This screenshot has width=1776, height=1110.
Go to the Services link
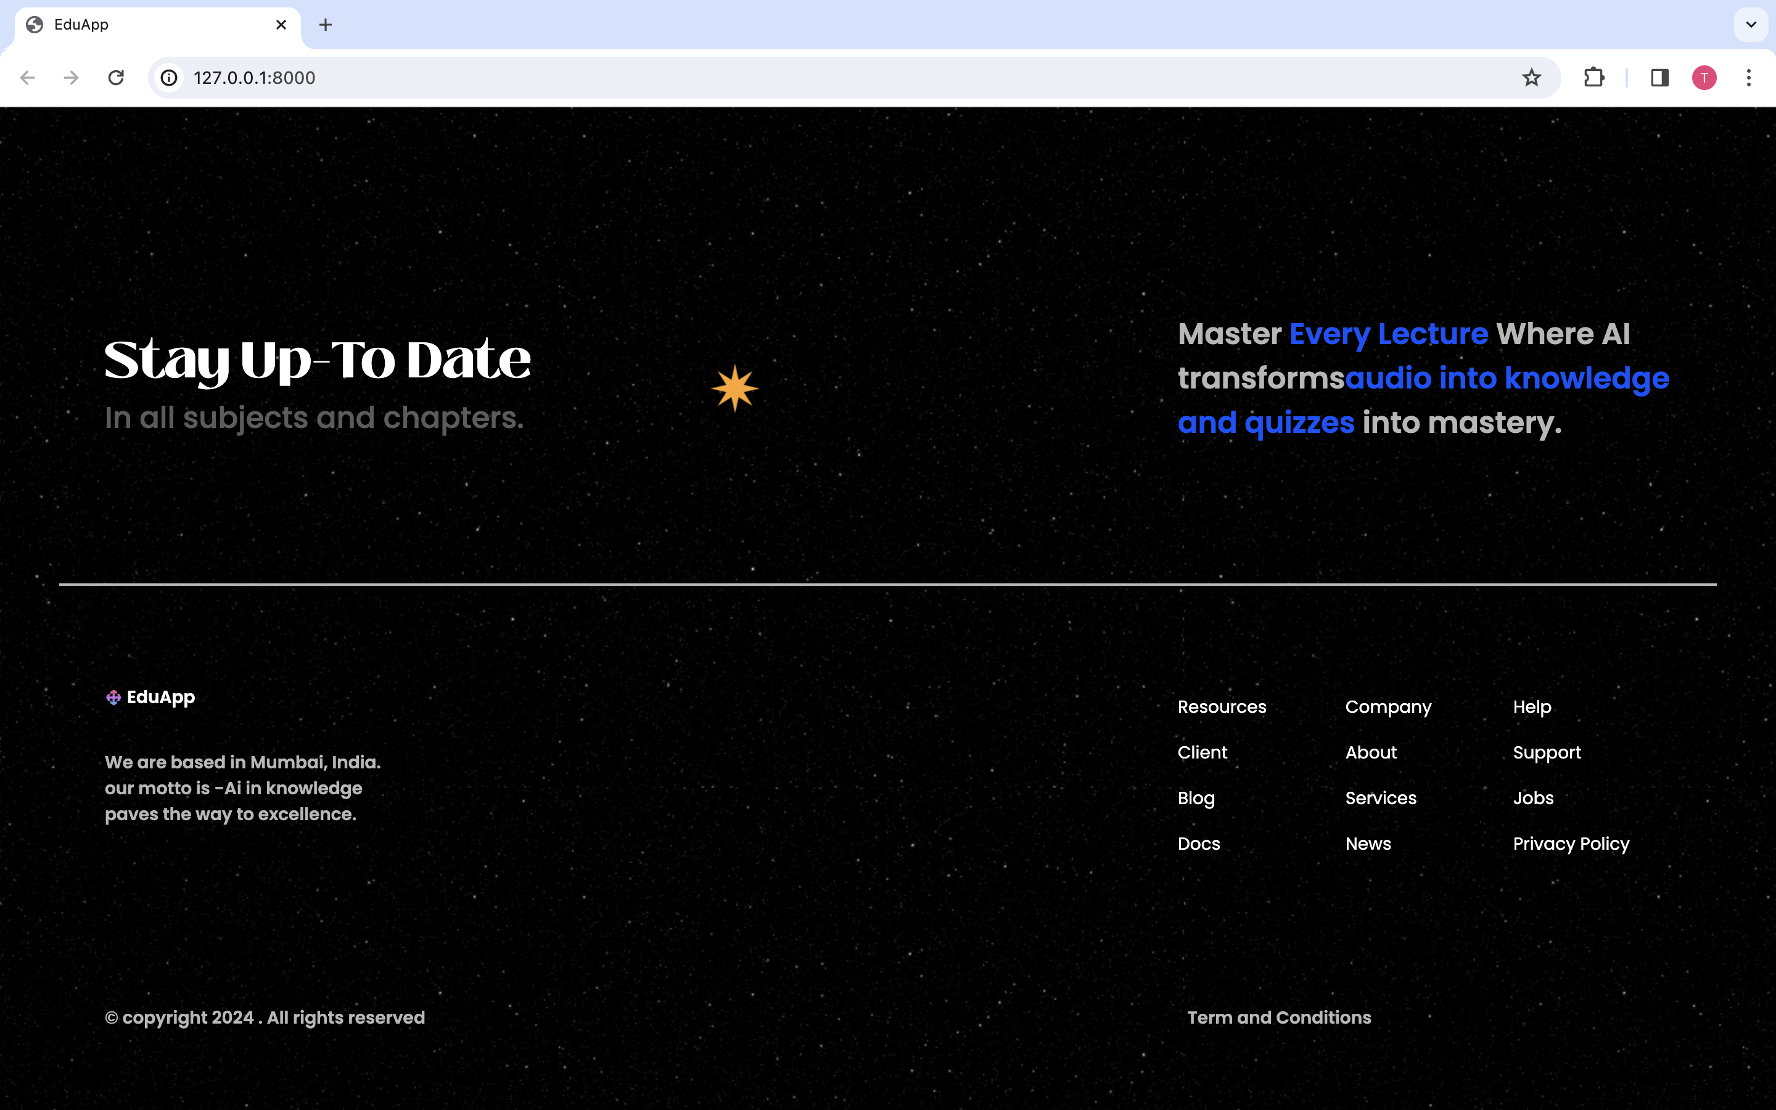pyautogui.click(x=1381, y=798)
